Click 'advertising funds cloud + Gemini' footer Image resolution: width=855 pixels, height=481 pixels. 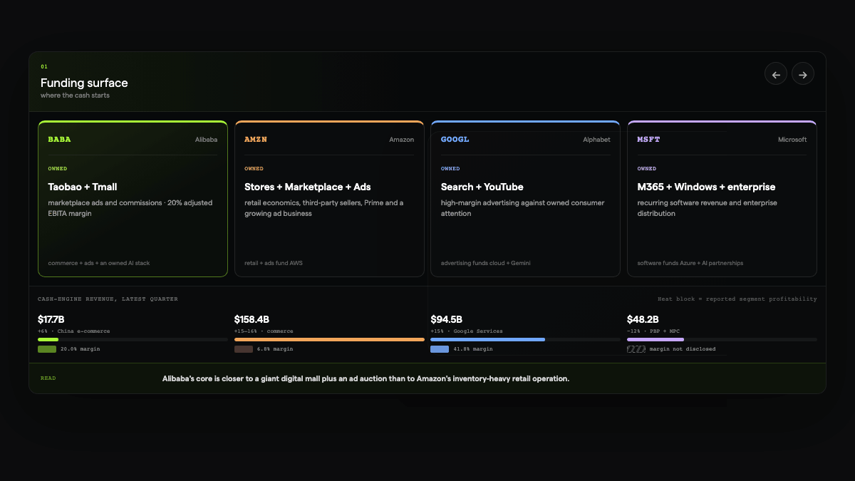(486, 263)
